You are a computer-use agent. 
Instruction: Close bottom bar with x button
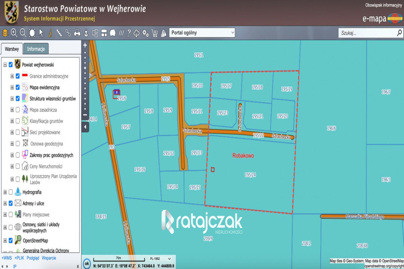pyautogui.click(x=78, y=266)
